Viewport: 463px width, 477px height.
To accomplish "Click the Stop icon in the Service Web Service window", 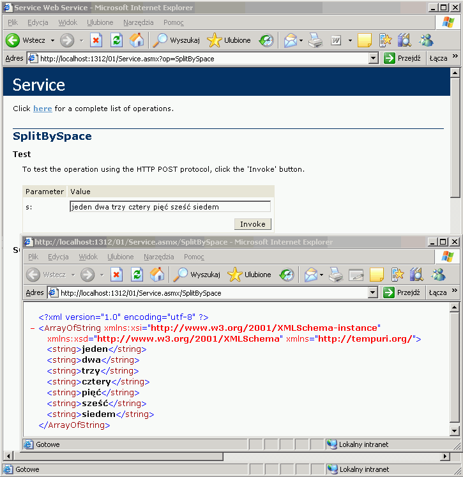I will [x=96, y=40].
